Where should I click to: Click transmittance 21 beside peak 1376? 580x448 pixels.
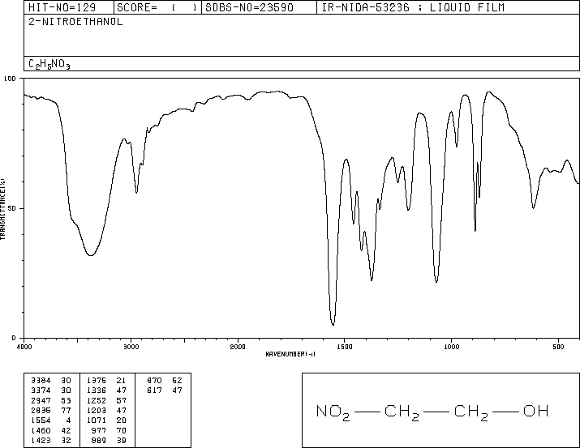pyautogui.click(x=122, y=381)
